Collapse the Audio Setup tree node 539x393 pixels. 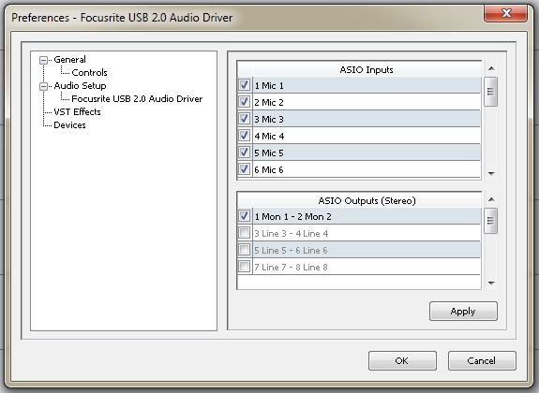(43, 86)
